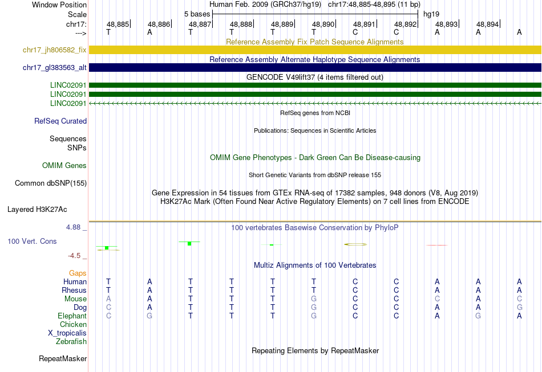This screenshot has height=372, width=542.
Task: Select the chr17_jh806582_fix track label
Action: tap(55, 50)
